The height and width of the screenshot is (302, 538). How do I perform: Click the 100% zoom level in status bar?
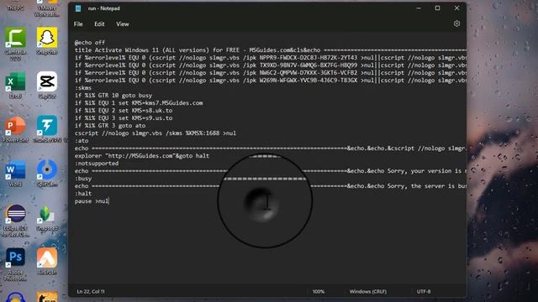pyautogui.click(x=319, y=291)
